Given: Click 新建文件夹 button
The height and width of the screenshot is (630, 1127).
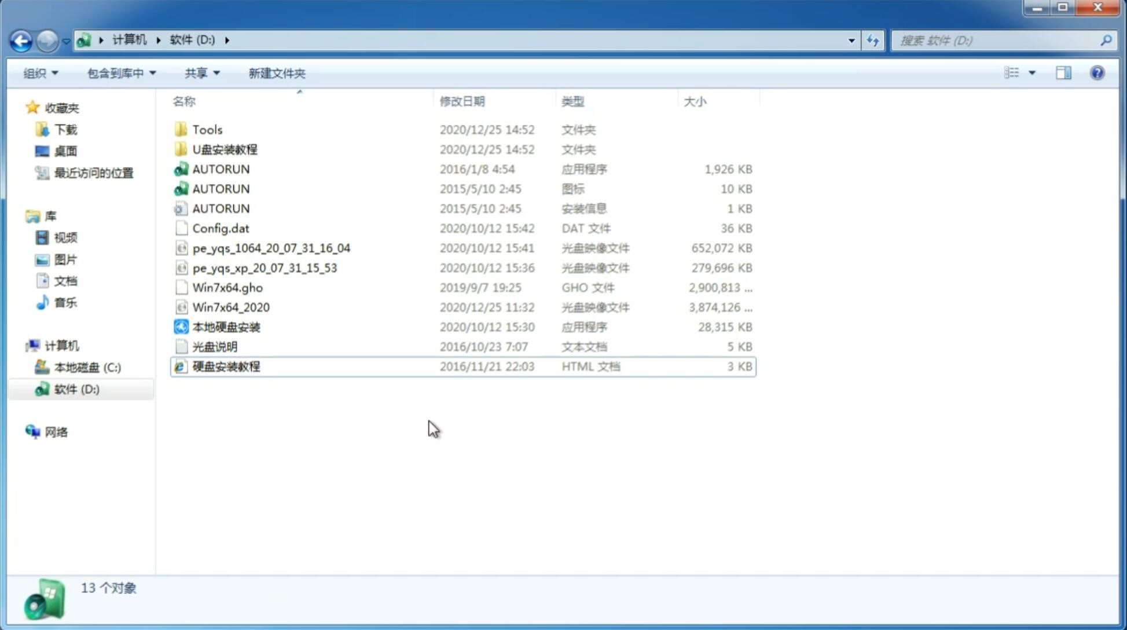Looking at the screenshot, I should pyautogui.click(x=277, y=73).
